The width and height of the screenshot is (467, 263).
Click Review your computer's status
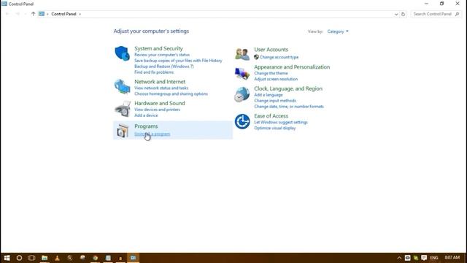pos(162,55)
